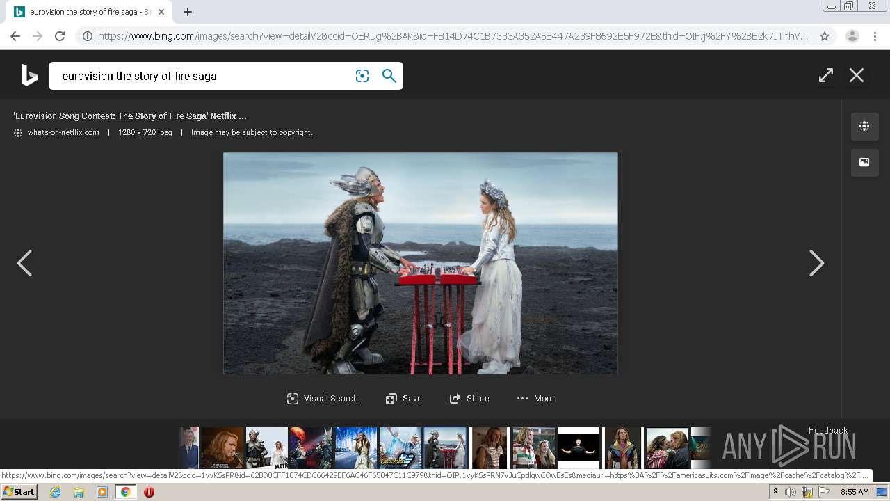Select the kissing couple thumbnail
This screenshot has height=501, width=890.
pyautogui.click(x=667, y=447)
